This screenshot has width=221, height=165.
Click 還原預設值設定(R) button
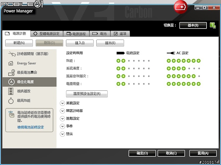[x=87, y=94]
